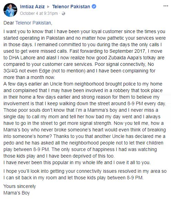The width and height of the screenshot is (171, 200).
Task: Visit the Telenor Pakistan page from header
Action: (x=71, y=7)
